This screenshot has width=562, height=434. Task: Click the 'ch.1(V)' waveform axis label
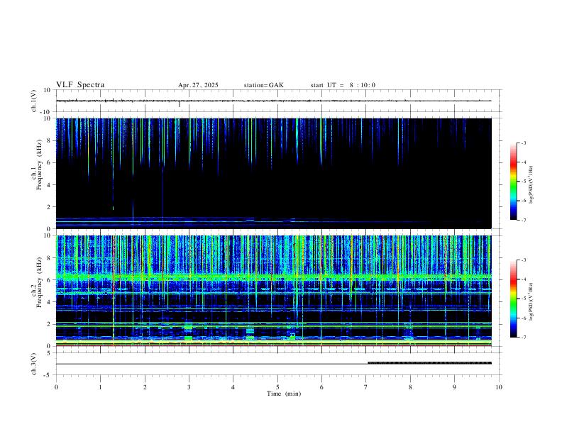coord(34,101)
